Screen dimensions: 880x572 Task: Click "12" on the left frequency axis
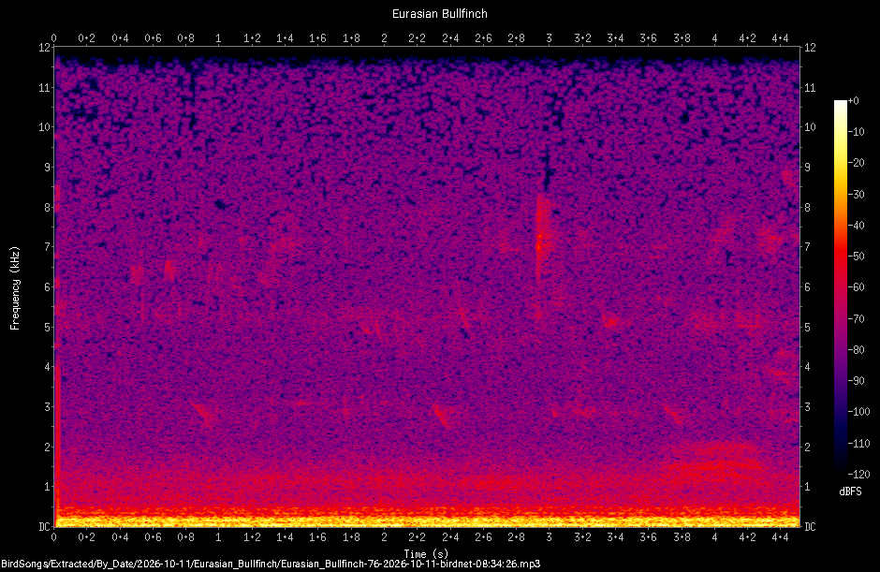click(44, 48)
